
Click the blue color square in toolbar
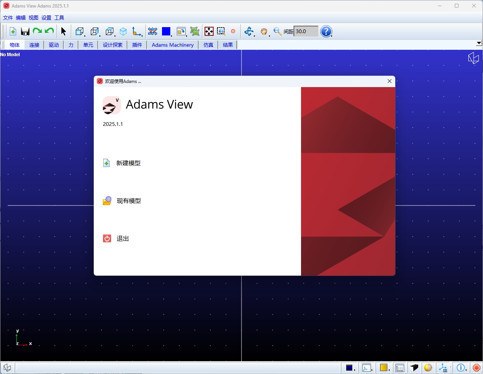pos(166,32)
